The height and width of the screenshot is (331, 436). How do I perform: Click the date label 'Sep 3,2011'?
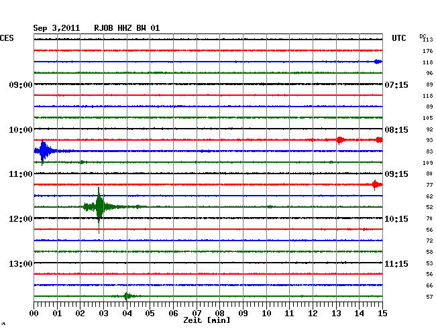pyautogui.click(x=56, y=28)
